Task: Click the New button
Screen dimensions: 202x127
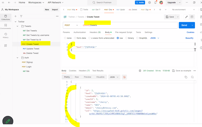Action: point(47,10)
